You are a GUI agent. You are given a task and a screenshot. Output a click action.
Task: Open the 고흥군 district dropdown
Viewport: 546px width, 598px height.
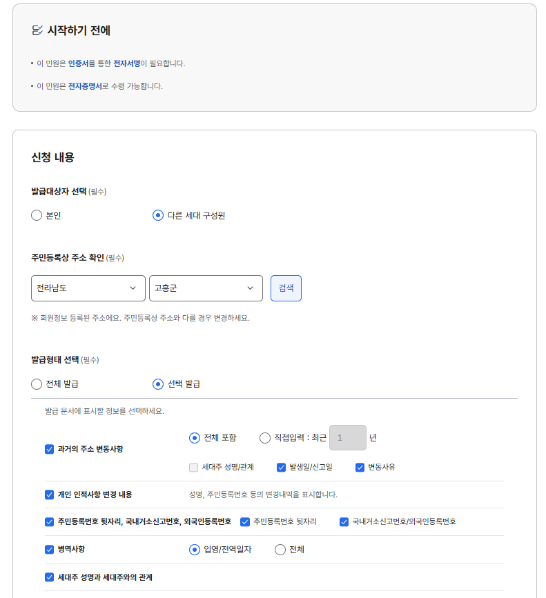206,288
